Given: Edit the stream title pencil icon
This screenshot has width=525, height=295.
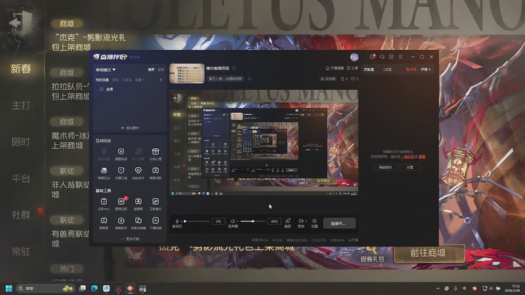Looking at the screenshot, I should (x=234, y=68).
